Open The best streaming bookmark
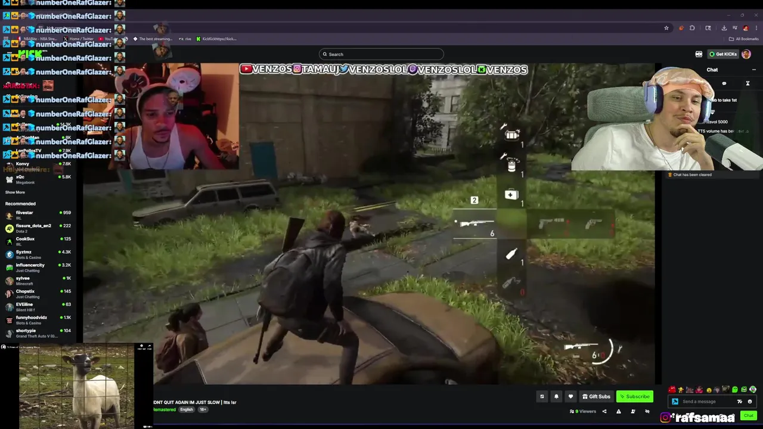 point(153,39)
